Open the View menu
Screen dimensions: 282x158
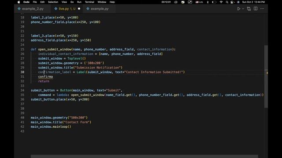point(64,2)
